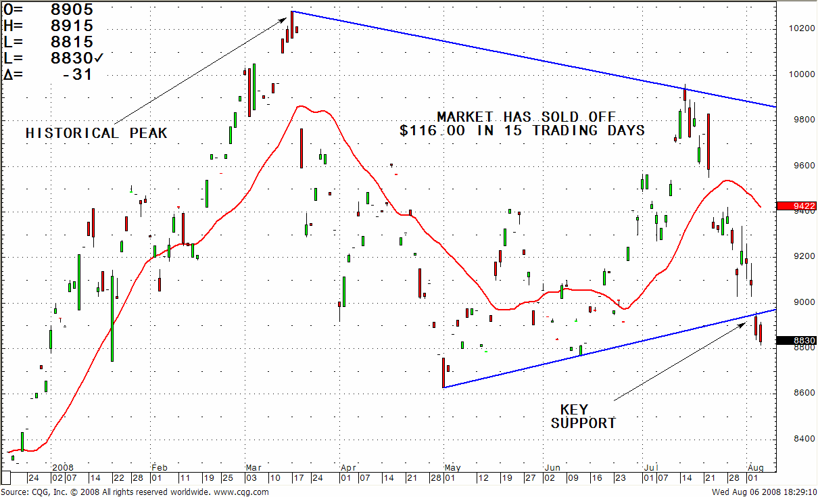This screenshot has width=818, height=497.
Task: Click the Open value 8905
Action: pyautogui.click(x=72, y=9)
